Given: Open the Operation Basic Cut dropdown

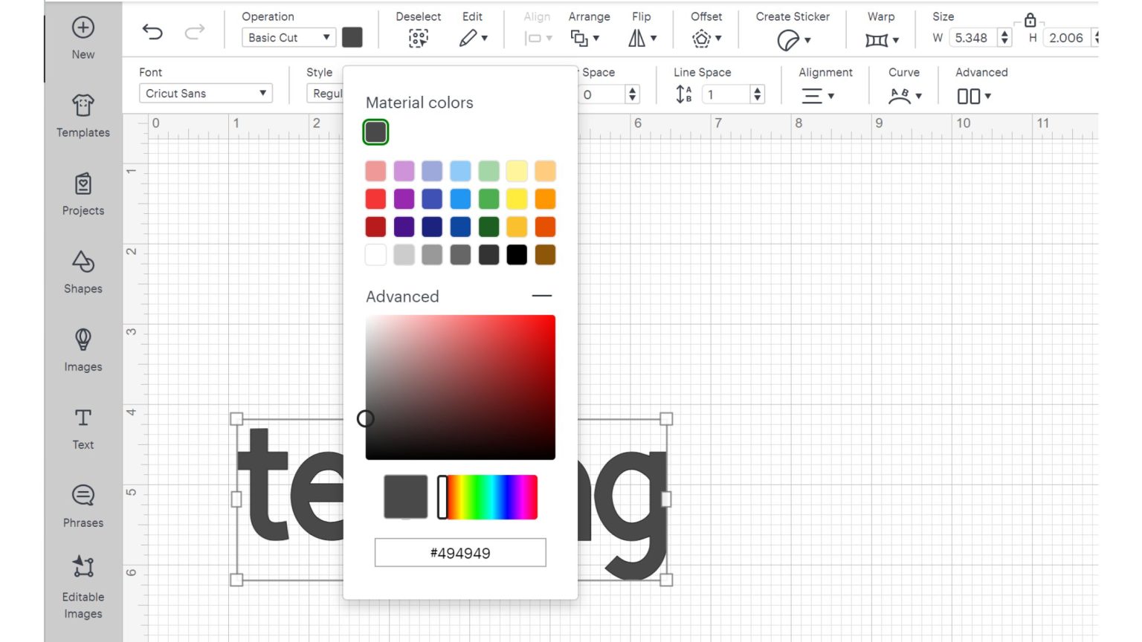Looking at the screenshot, I should (x=288, y=37).
